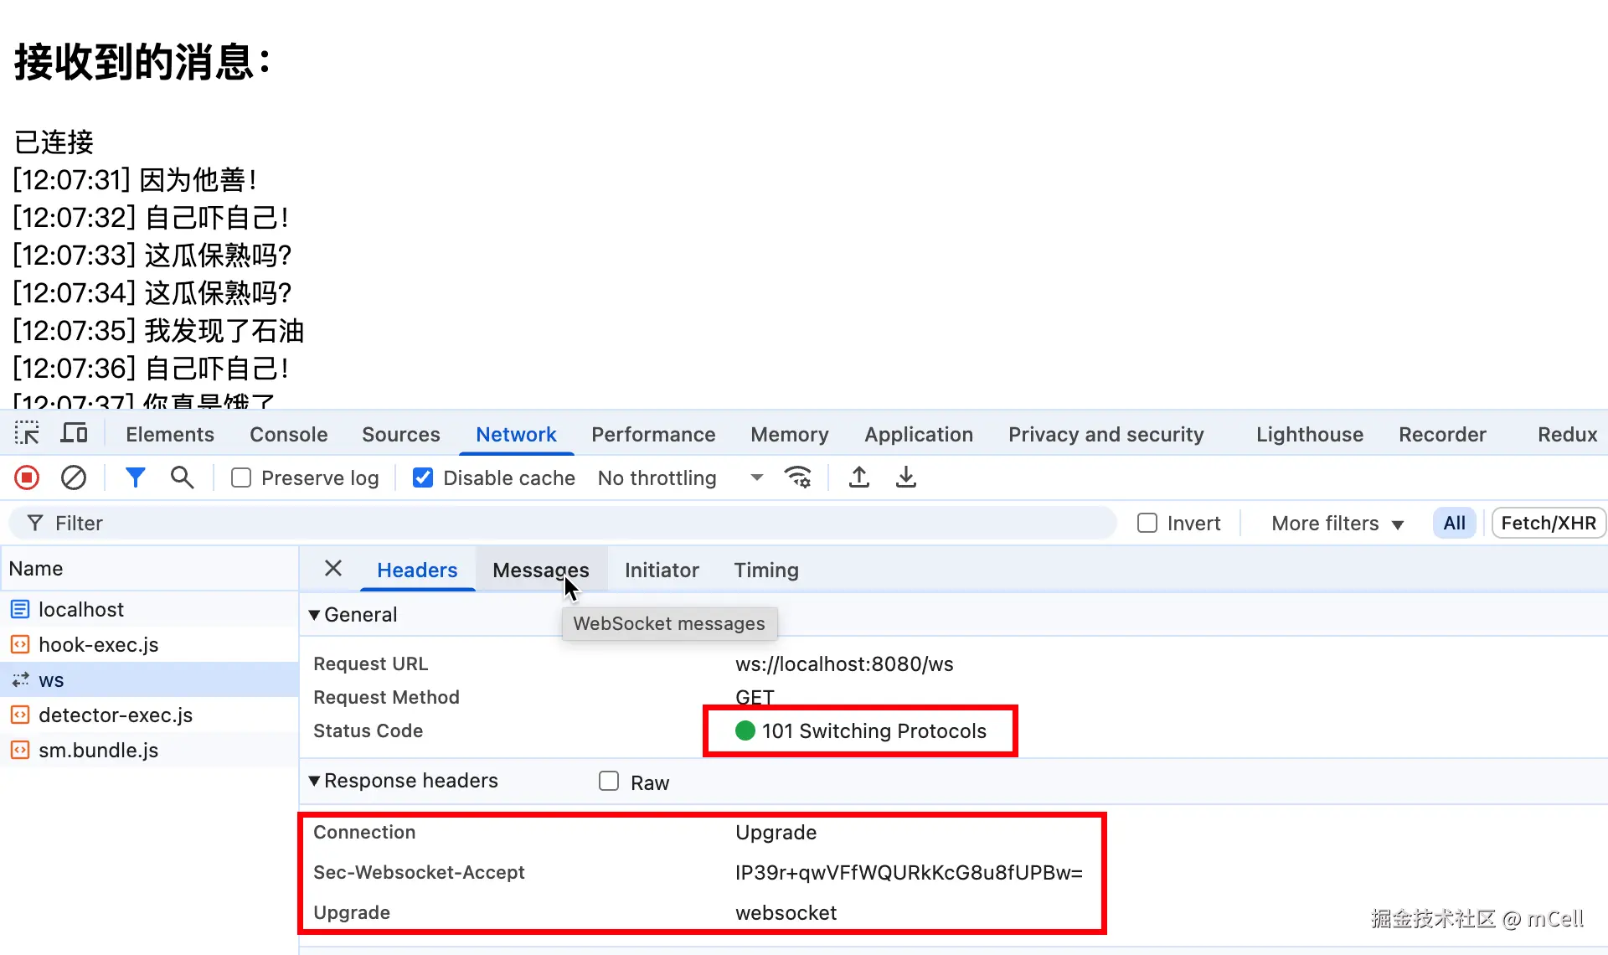
Task: Click the inspect element picker icon
Action: click(27, 433)
